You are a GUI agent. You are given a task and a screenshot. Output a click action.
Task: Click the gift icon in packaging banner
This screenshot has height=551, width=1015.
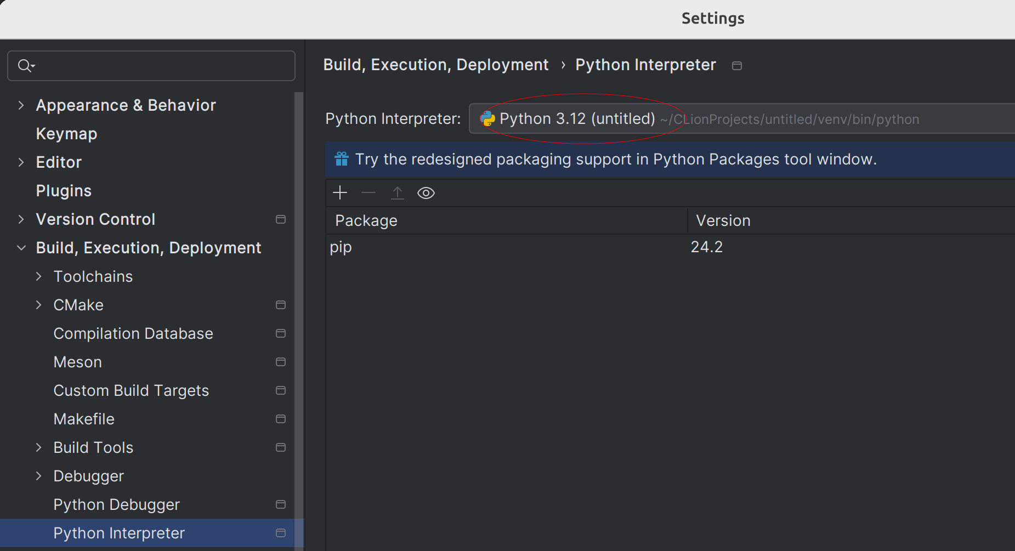342,159
